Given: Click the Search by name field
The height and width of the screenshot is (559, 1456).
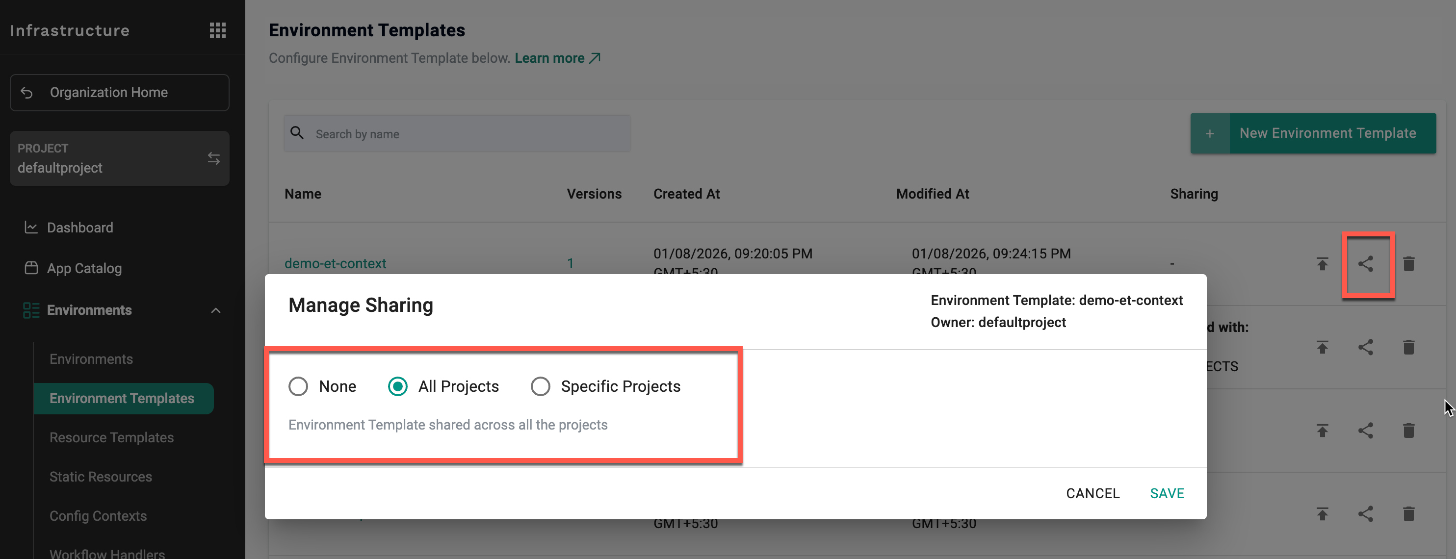Looking at the screenshot, I should coord(469,134).
